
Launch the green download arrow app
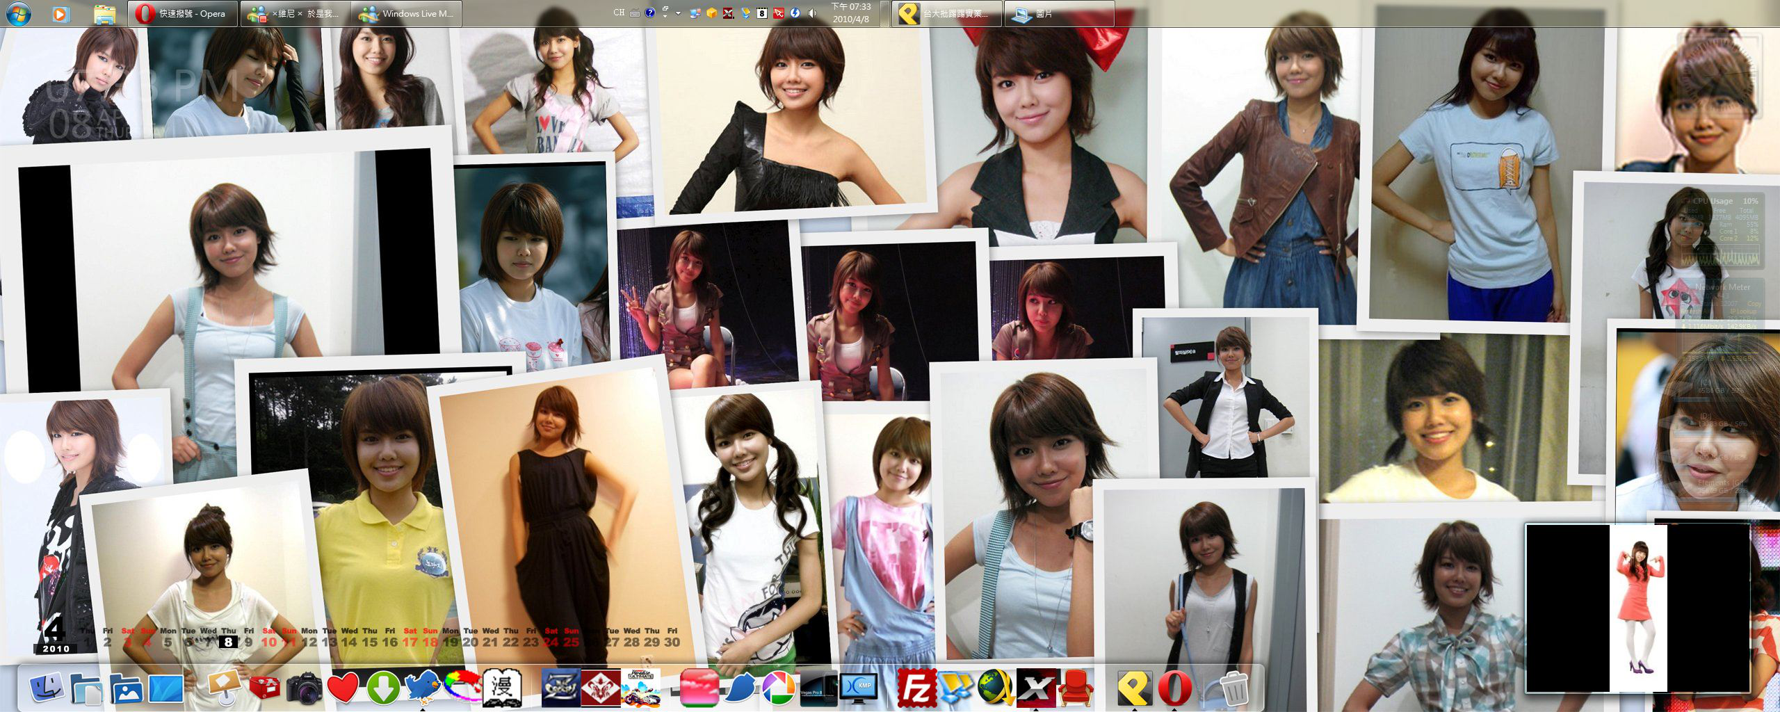[x=383, y=688]
